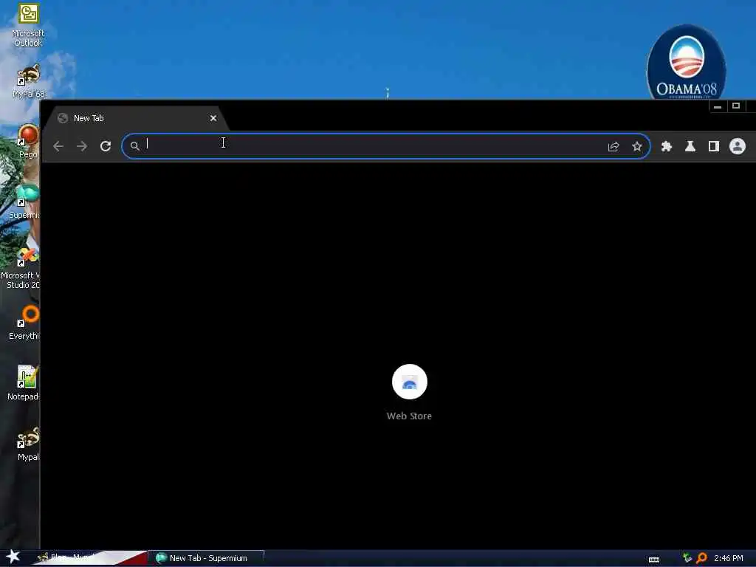
Task: Select the Microsoft Visual Studio desktop shortcut
Action: coord(20,268)
